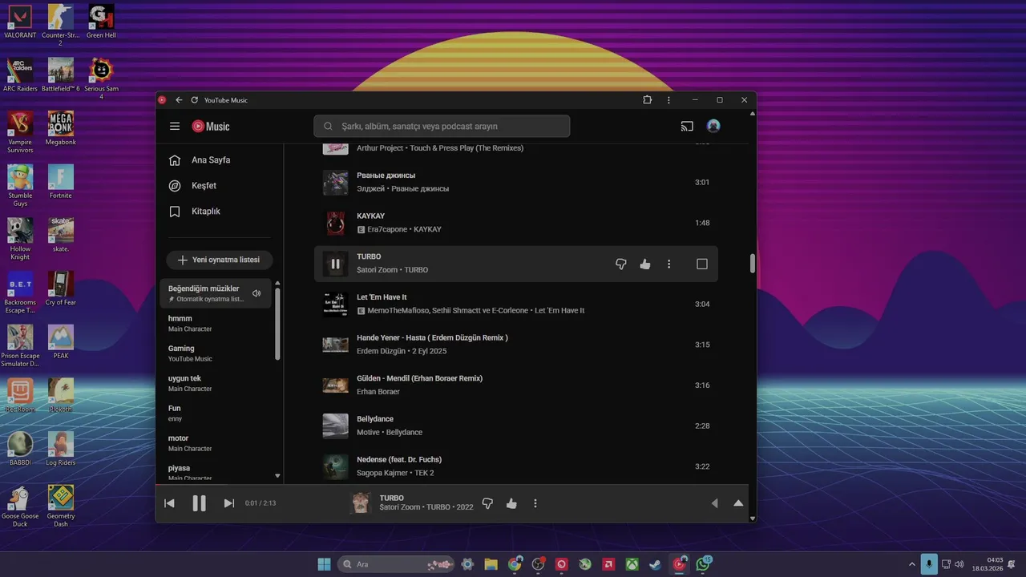Screen dimensions: 1026x577
Task: Skip to previous track in player bar
Action: (x=169, y=503)
